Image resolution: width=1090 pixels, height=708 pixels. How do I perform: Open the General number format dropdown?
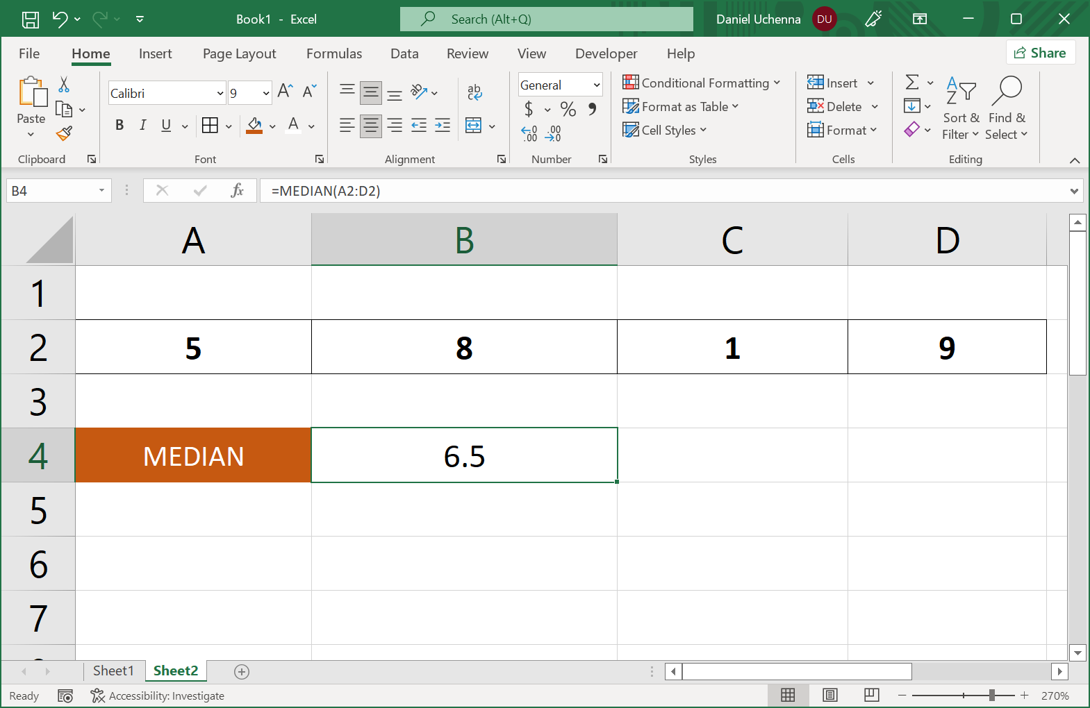pos(597,85)
